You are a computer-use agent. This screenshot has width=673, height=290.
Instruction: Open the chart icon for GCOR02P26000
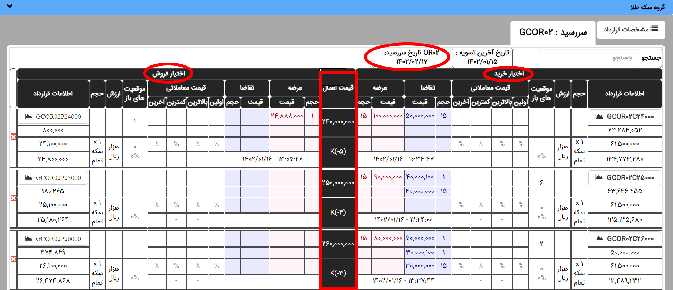tap(29, 239)
